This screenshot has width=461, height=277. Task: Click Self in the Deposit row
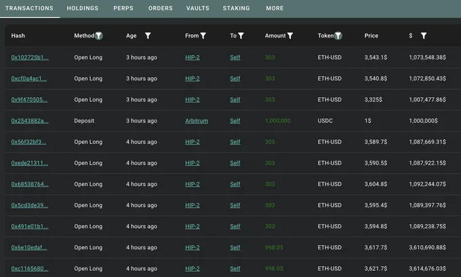[x=235, y=121]
